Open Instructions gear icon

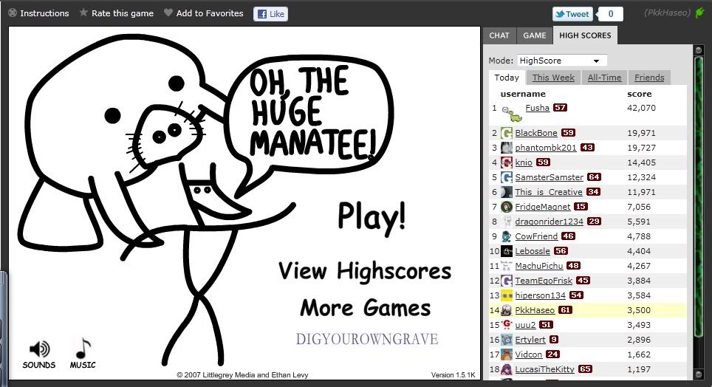[13, 13]
